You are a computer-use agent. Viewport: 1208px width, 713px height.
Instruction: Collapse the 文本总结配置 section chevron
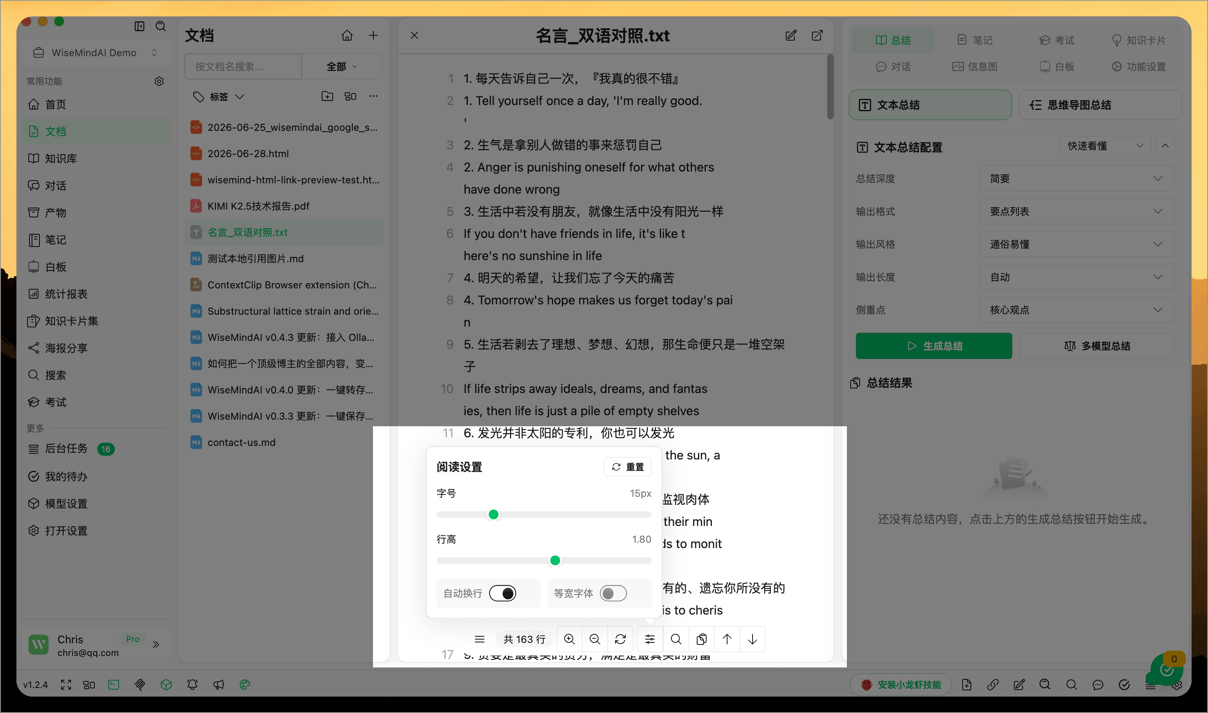(1165, 146)
